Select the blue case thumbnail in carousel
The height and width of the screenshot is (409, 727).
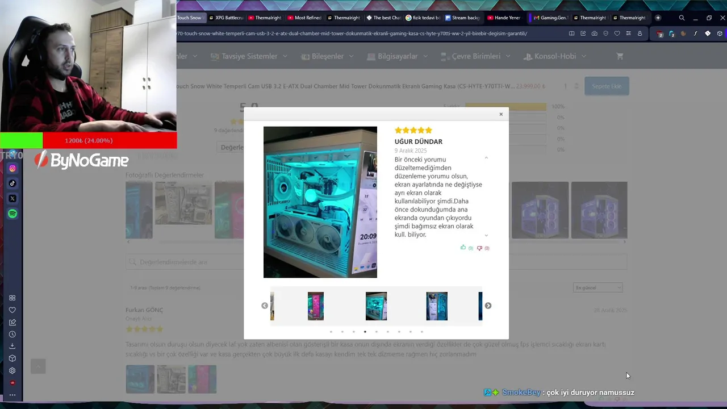437,306
